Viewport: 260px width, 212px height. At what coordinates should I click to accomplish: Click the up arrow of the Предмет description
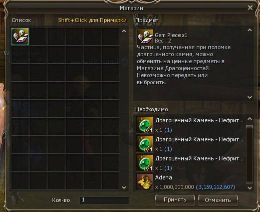(249, 30)
